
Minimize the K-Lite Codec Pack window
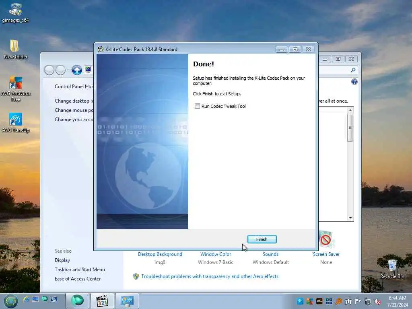click(282, 49)
